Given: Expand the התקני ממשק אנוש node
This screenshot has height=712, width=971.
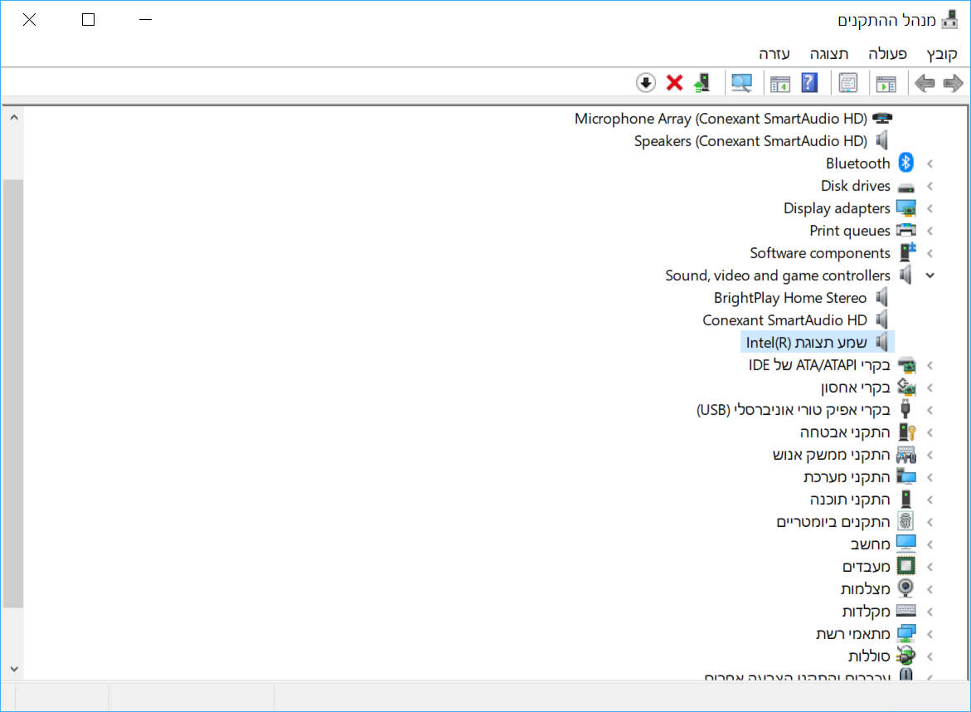Looking at the screenshot, I should click(930, 455).
